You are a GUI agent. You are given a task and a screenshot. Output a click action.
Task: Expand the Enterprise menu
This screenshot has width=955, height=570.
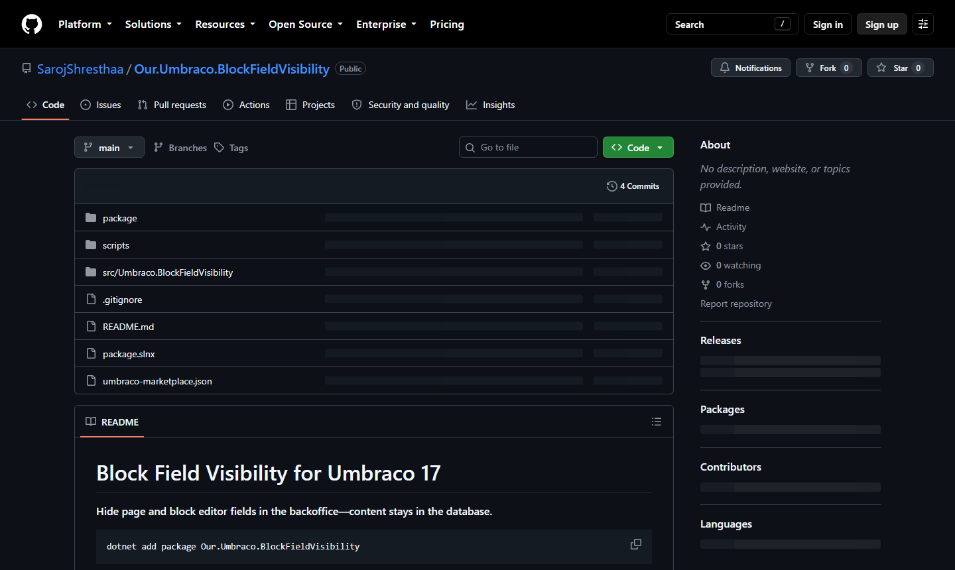386,24
